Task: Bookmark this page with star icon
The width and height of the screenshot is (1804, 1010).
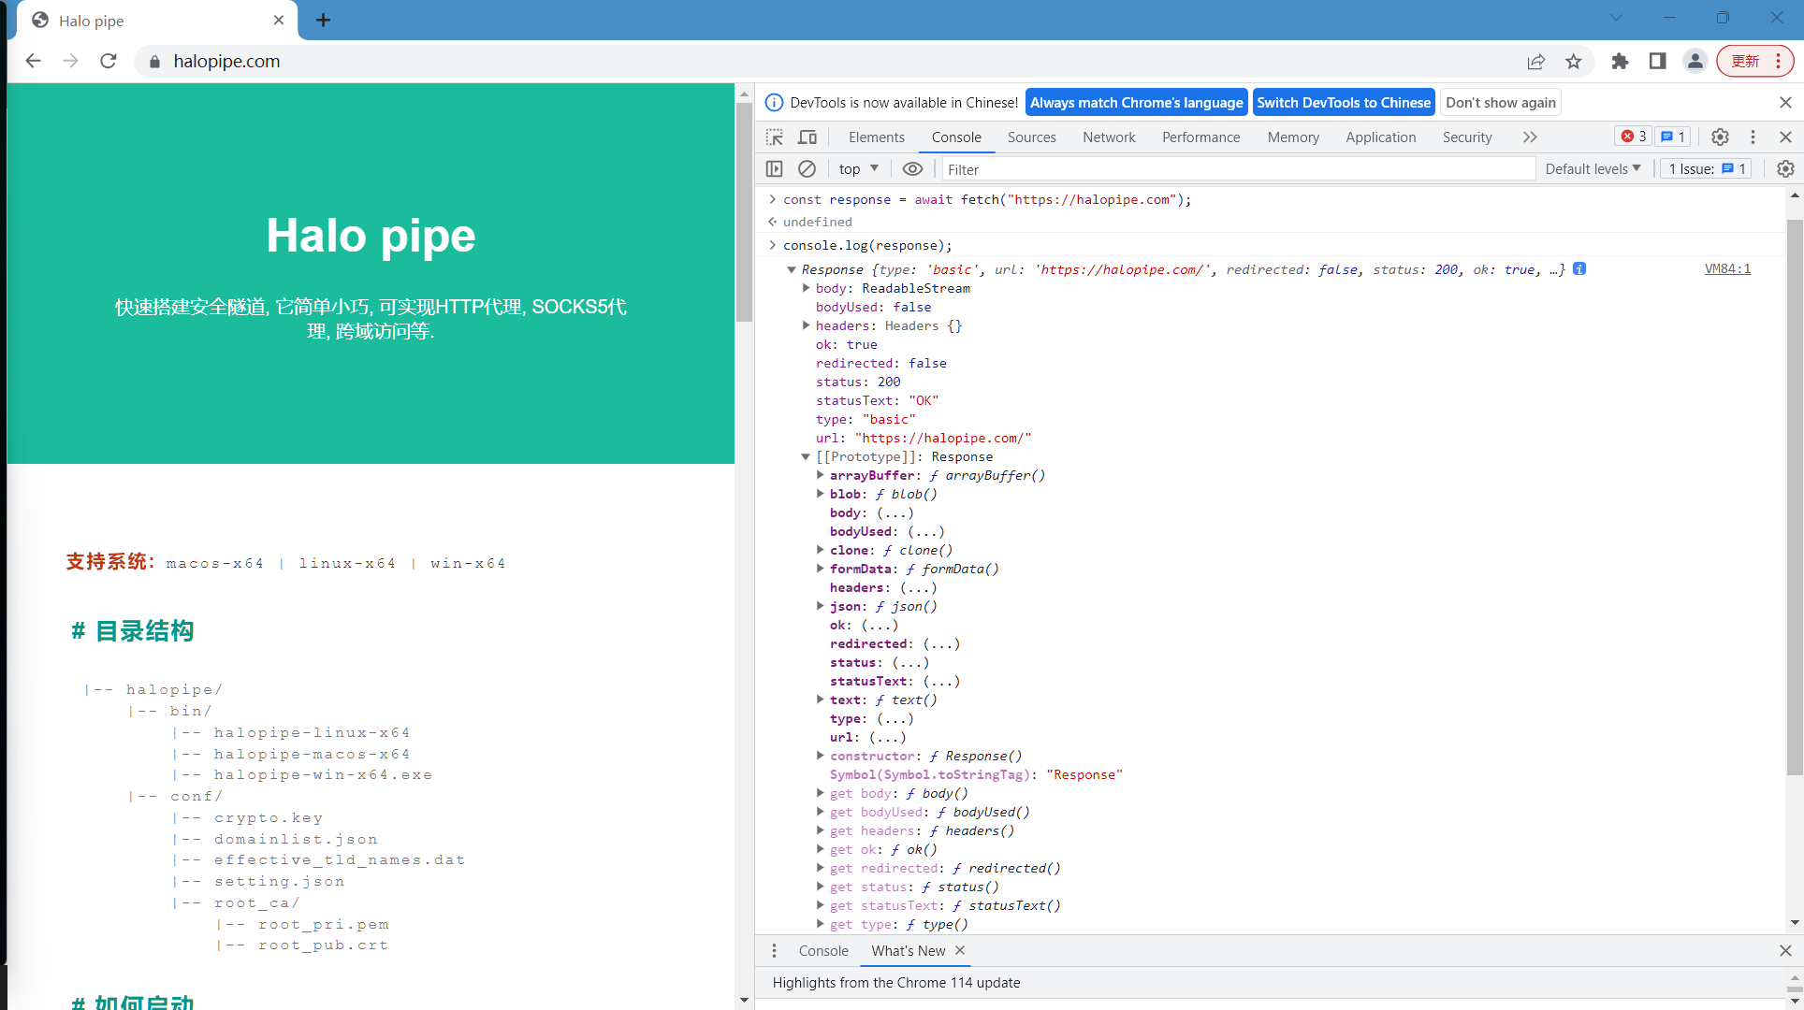Action: (1574, 61)
